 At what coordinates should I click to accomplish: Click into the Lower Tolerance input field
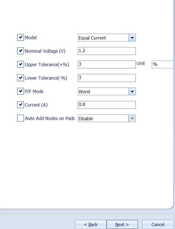[107, 78]
